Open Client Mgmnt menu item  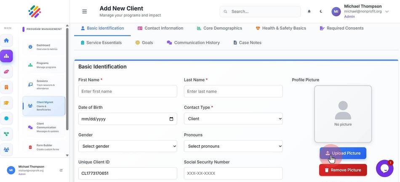click(x=44, y=106)
